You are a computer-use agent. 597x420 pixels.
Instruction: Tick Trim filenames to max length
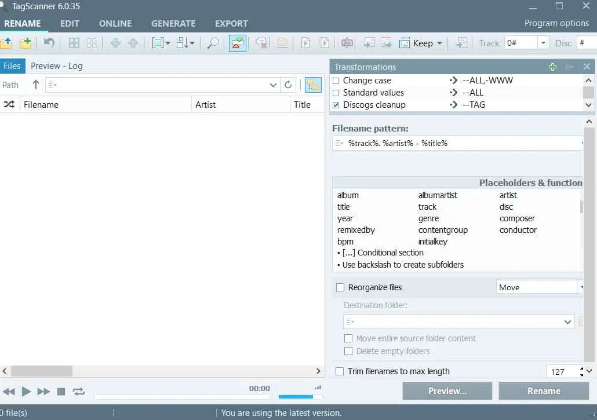tap(340, 371)
